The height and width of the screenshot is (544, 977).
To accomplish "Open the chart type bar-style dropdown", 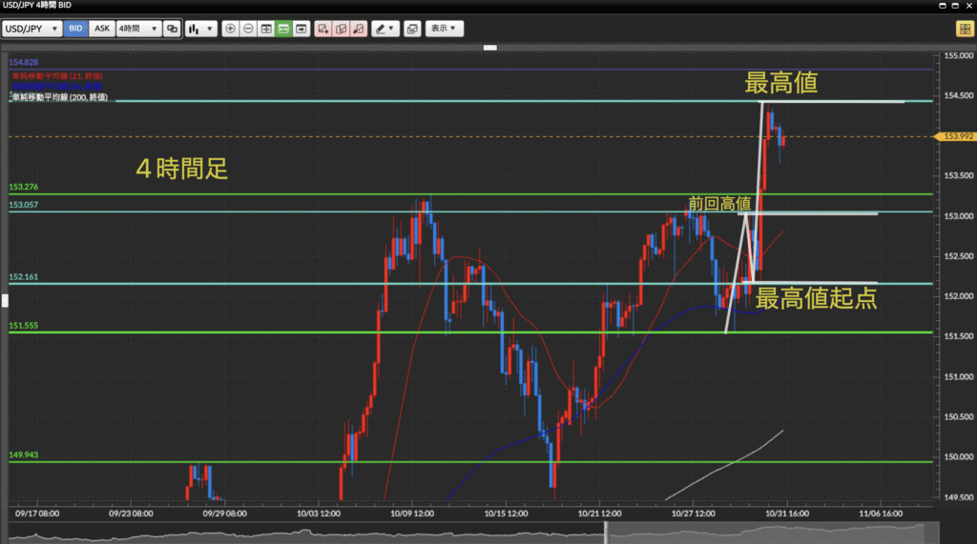I will [x=199, y=29].
